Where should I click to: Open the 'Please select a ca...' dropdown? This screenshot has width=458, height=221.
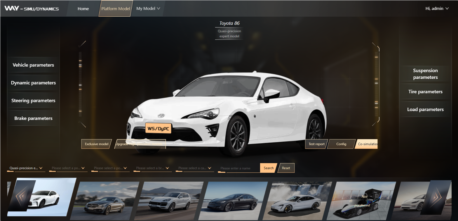tap(195, 168)
